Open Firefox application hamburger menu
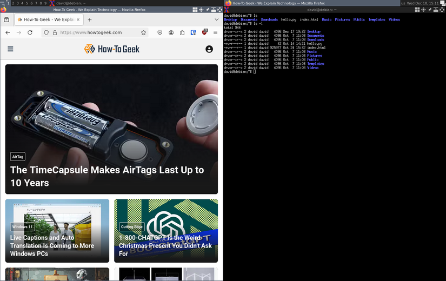446x281 pixels. point(215,32)
